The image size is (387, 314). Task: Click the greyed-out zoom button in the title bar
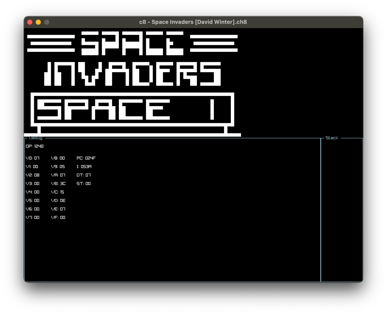tap(47, 22)
